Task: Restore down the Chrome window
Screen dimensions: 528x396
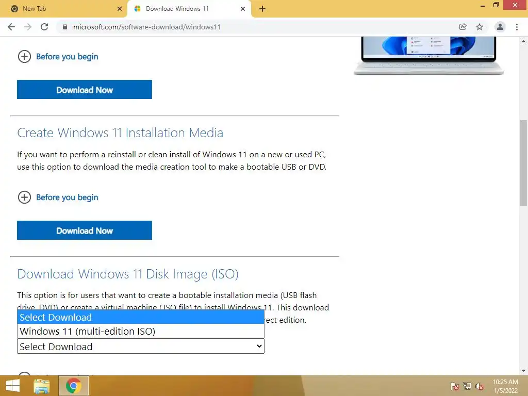Action: [496, 5]
